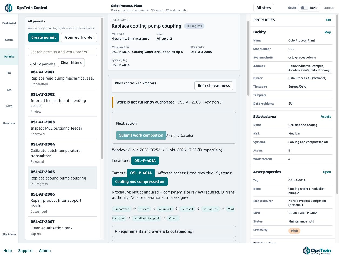The height and width of the screenshot is (258, 339).
Task: Click the OSL-P-401A Targets chip
Action: 141,173
